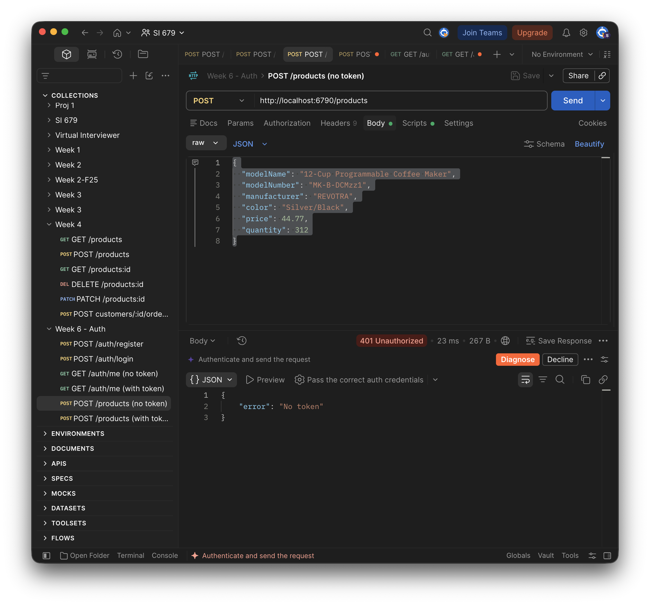Open the settings gear icon in header

pyautogui.click(x=583, y=33)
